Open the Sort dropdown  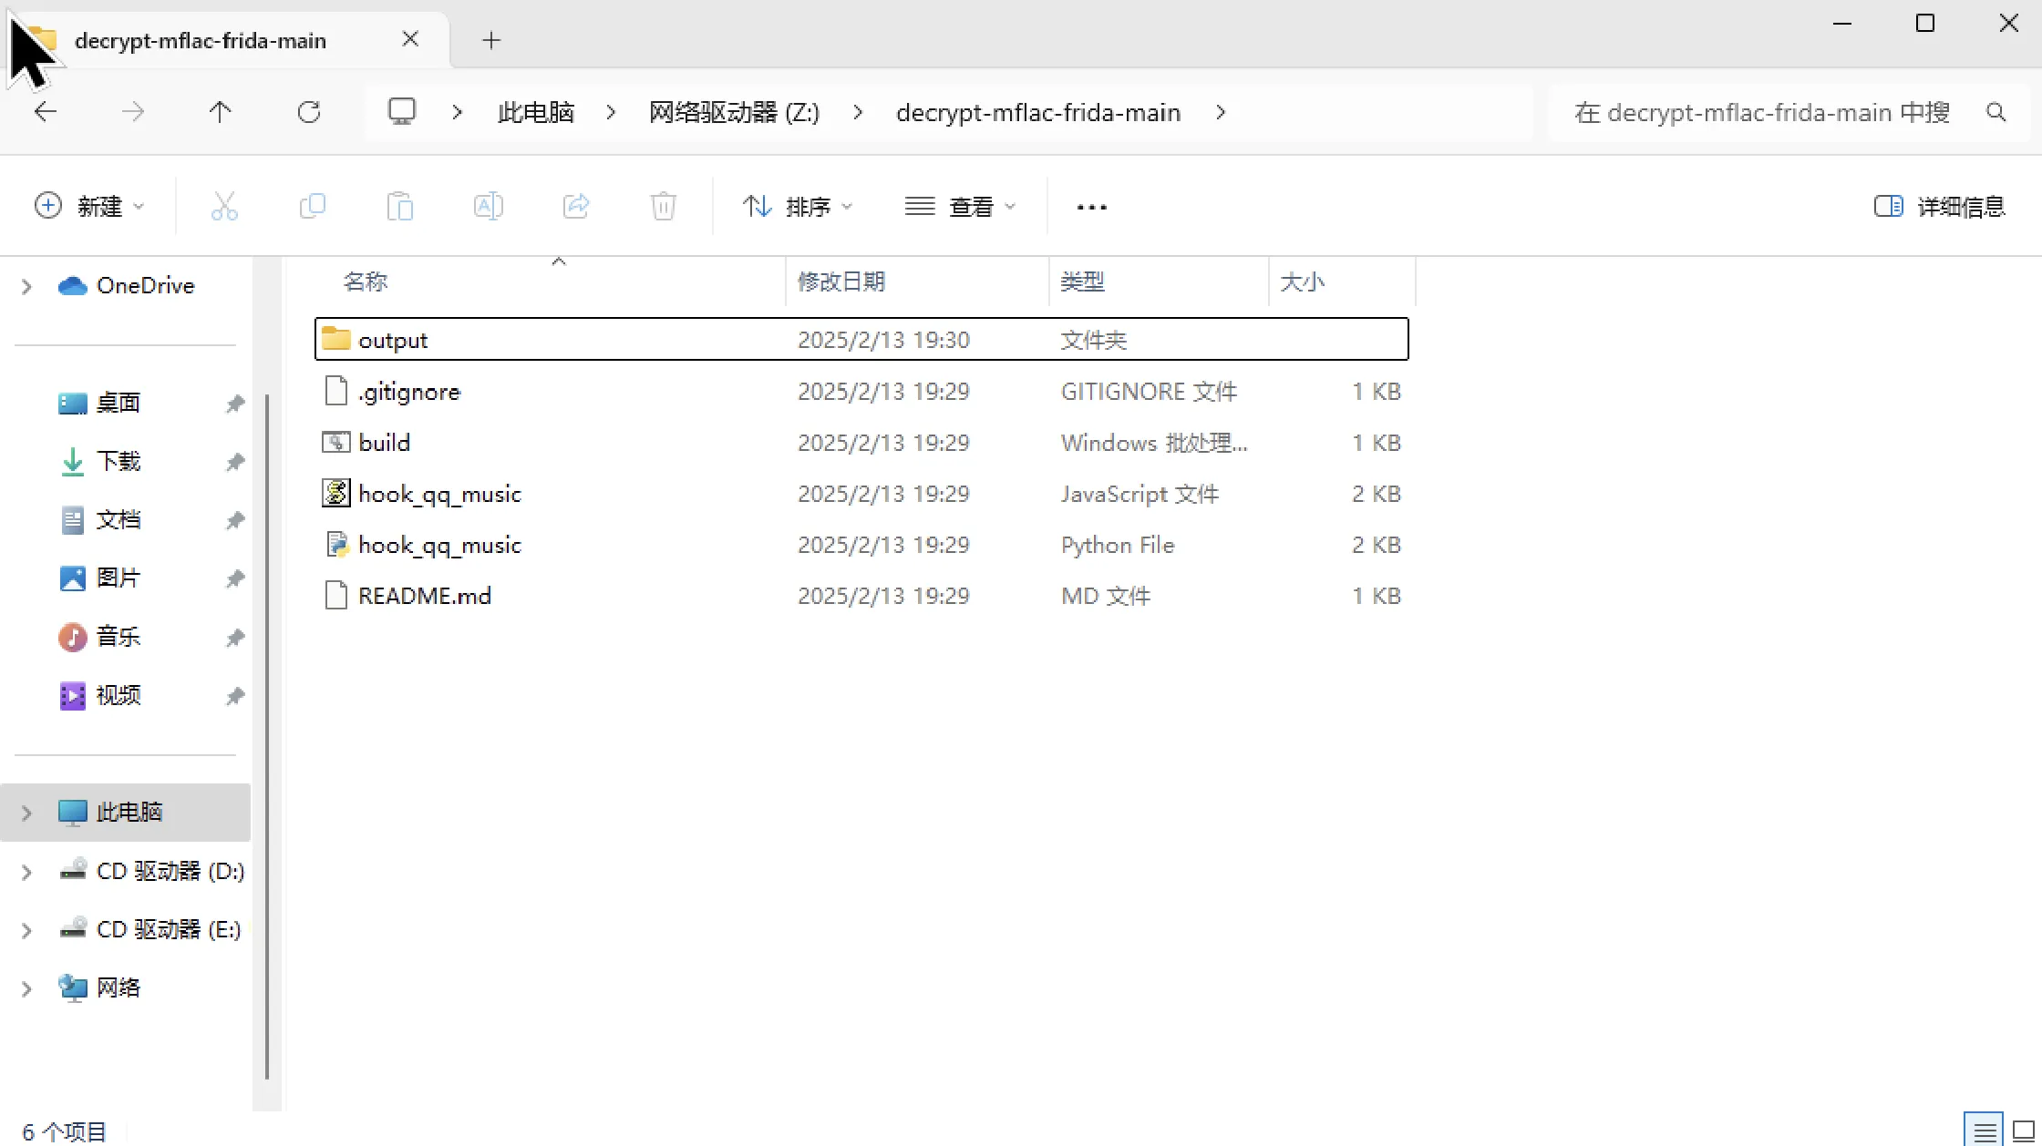click(x=798, y=207)
